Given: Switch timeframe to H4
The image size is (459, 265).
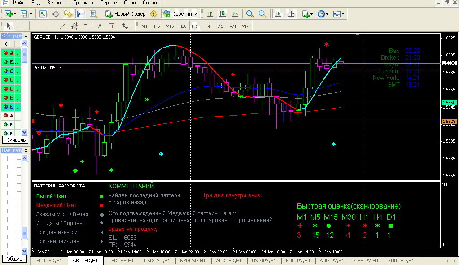Looking at the screenshot, I should 207,26.
